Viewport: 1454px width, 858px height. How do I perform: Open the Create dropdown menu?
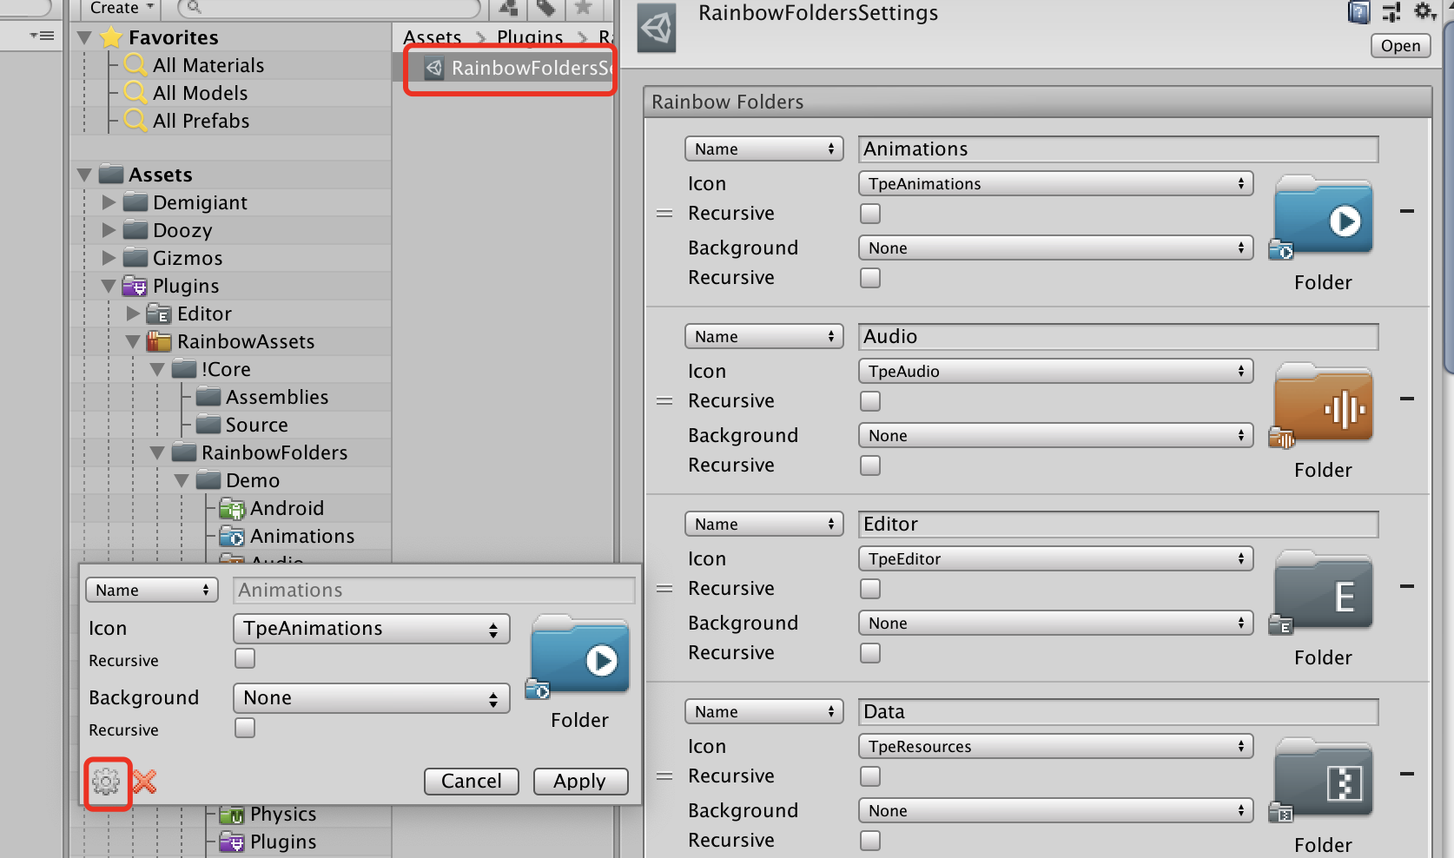(122, 8)
